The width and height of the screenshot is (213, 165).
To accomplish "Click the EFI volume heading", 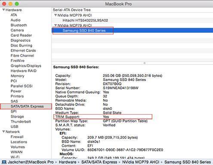I will 63,133.
